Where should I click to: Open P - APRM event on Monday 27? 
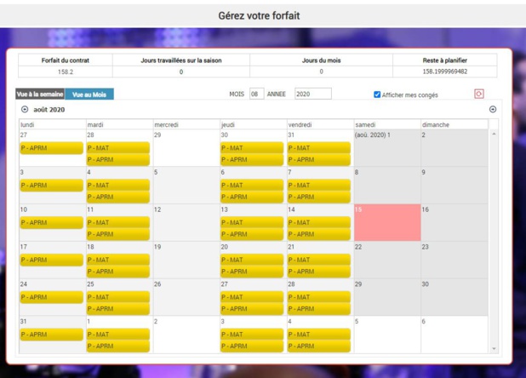pos(51,148)
